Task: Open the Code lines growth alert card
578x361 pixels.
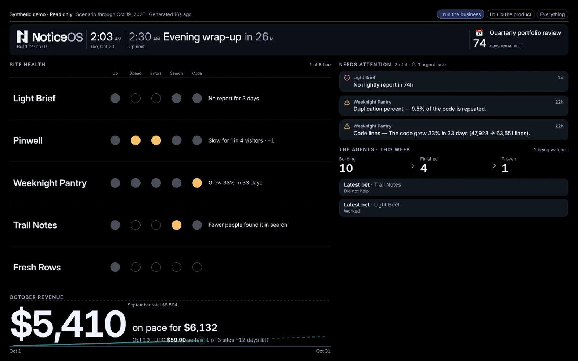Action: coord(453,130)
